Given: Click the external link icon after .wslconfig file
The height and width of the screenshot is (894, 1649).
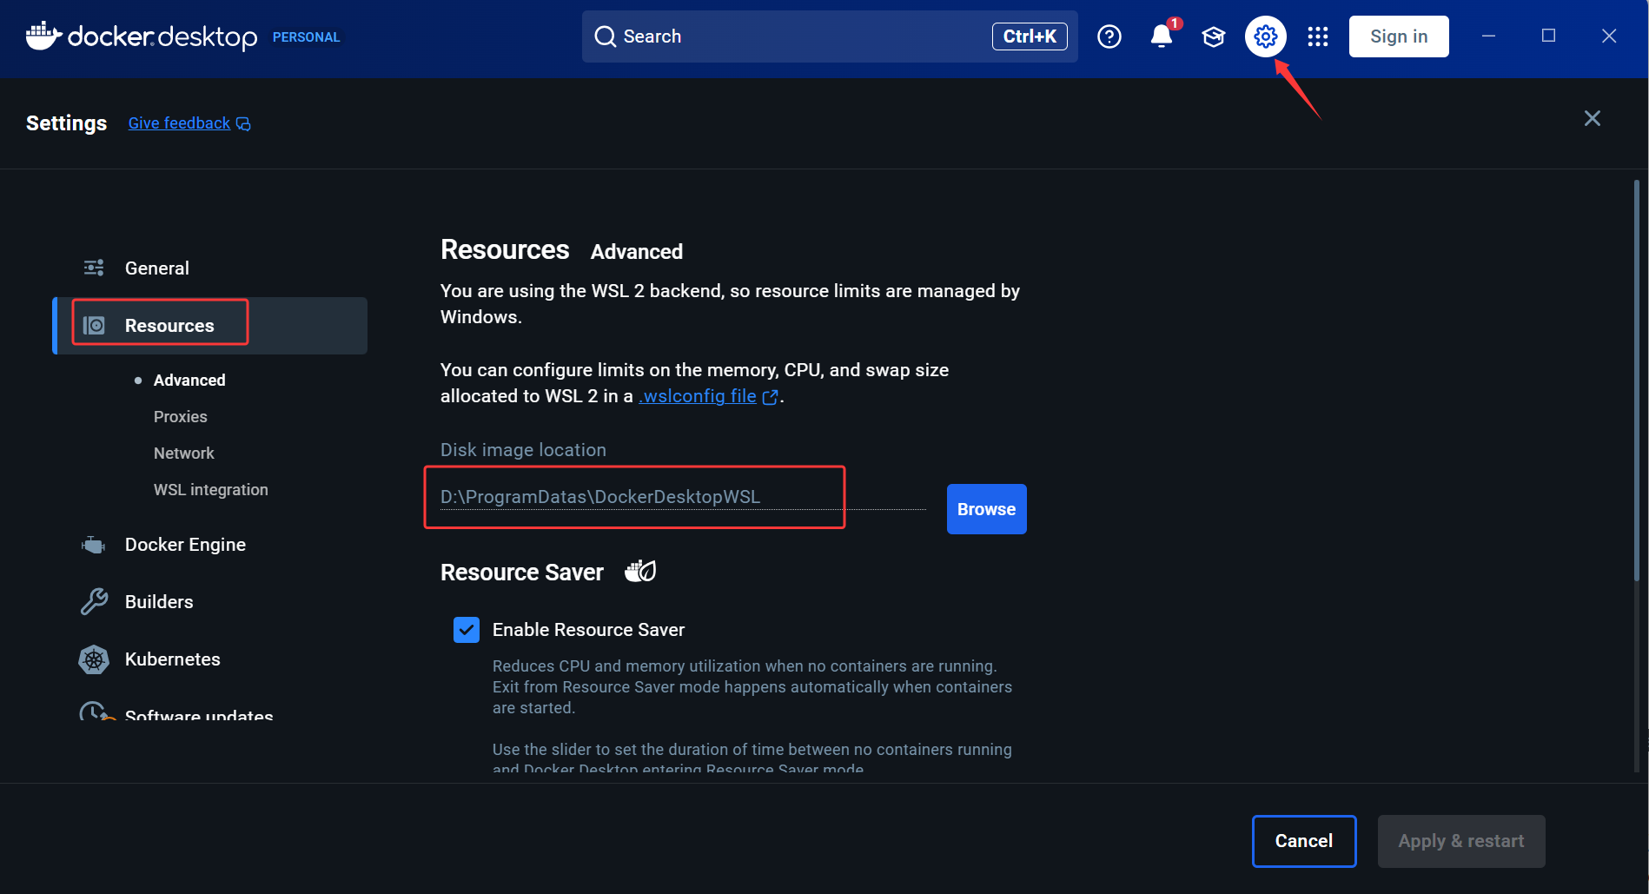Looking at the screenshot, I should coord(770,397).
